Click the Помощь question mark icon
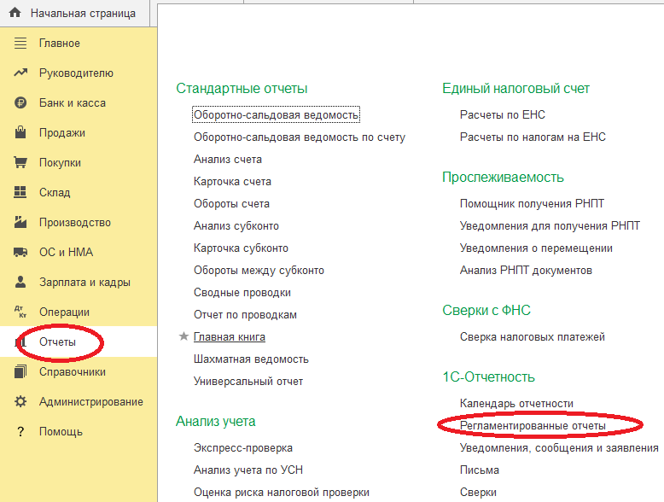This screenshot has height=502, width=664. point(20,432)
